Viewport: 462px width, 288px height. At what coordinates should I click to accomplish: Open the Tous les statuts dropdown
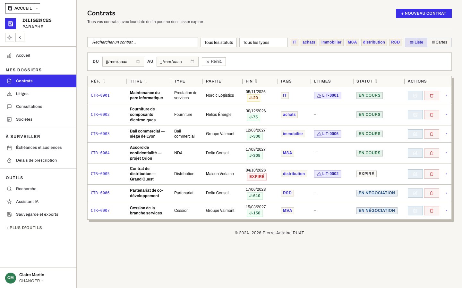pos(218,42)
